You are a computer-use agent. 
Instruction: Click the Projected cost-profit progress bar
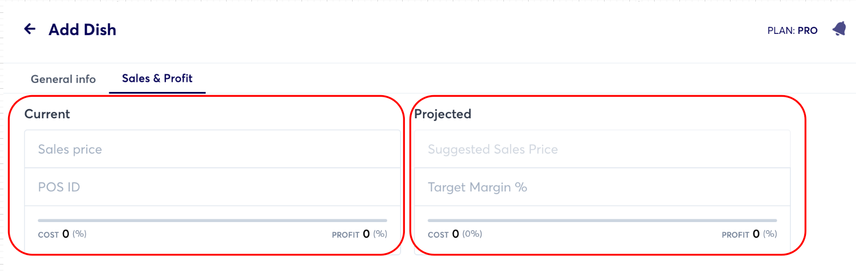(x=602, y=220)
